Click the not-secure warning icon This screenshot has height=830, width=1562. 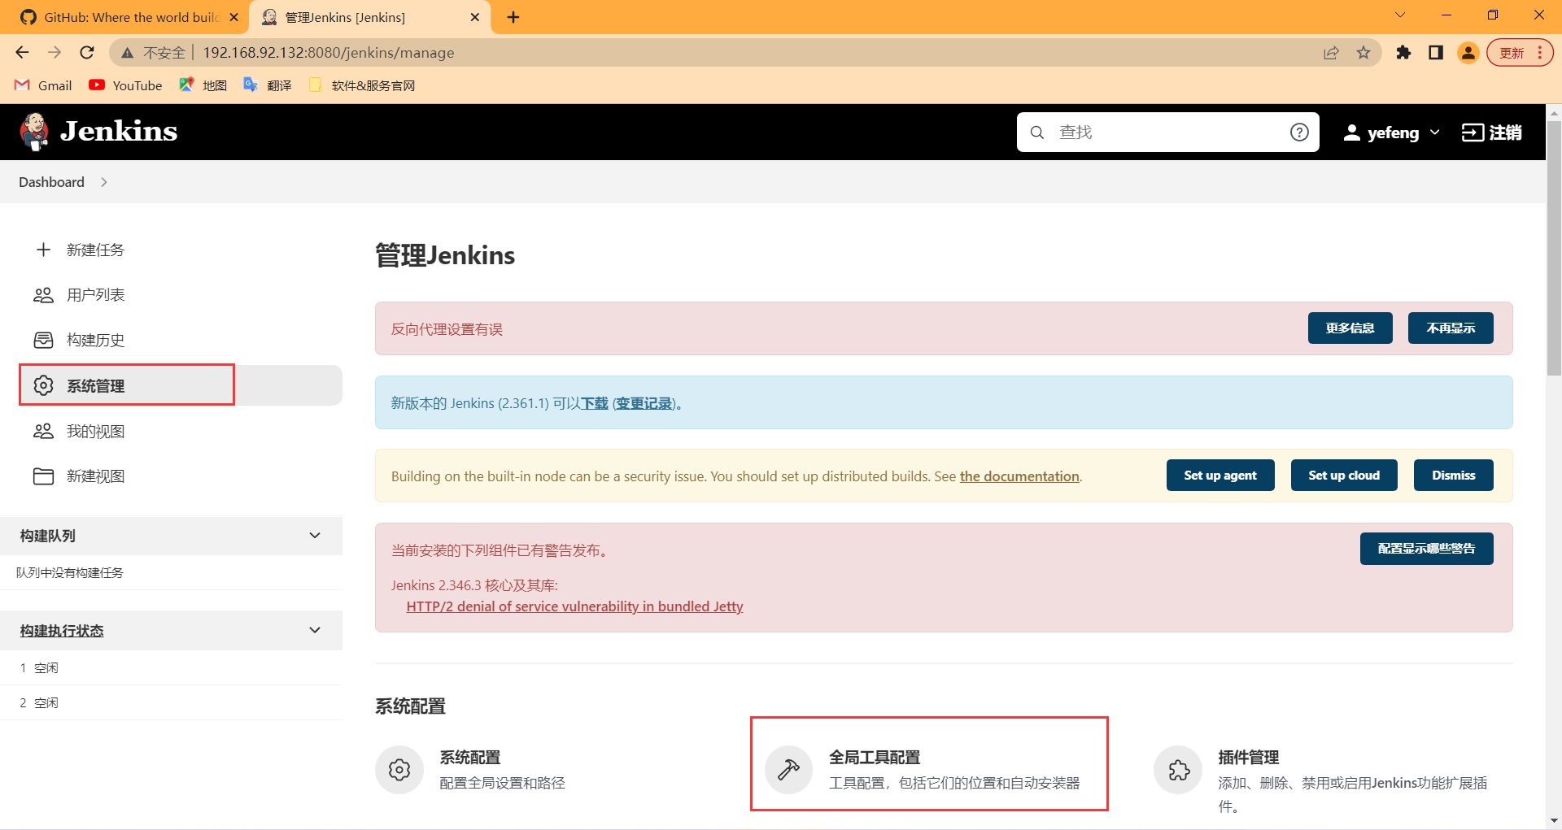point(127,53)
